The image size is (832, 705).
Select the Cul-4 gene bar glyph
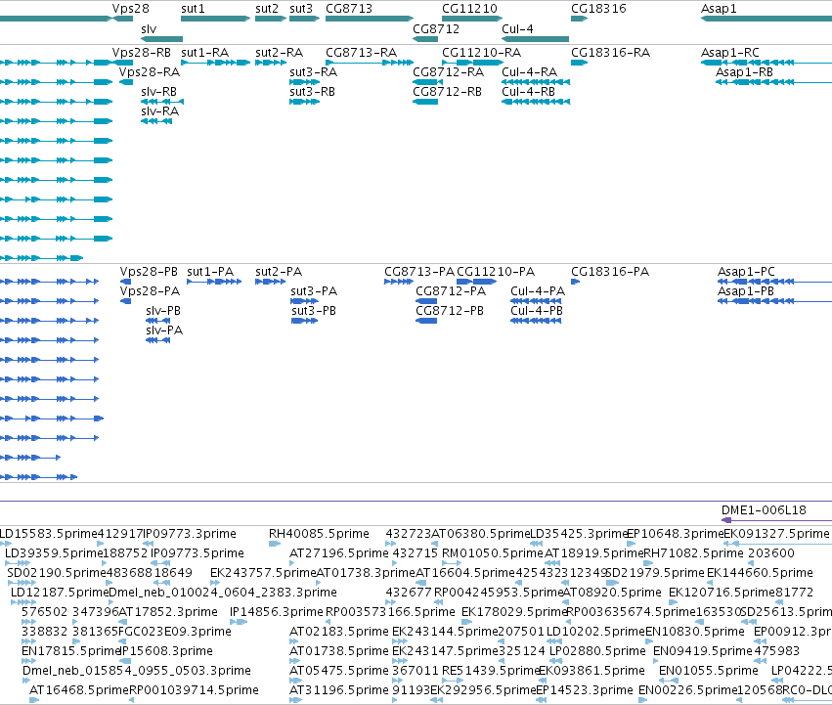536,39
